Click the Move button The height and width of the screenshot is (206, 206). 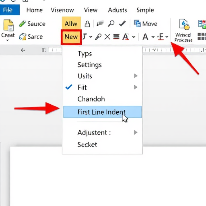point(146,24)
